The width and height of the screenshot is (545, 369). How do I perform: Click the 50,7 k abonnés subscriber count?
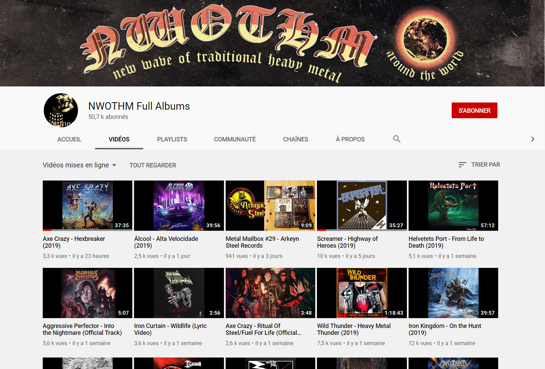click(108, 117)
